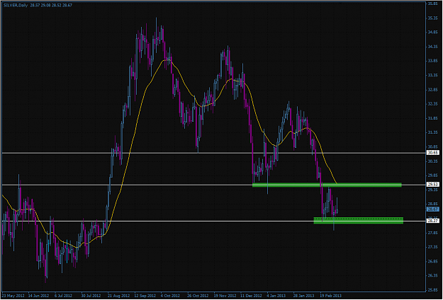Click the 4 Jan 2013 date label
443x300 pixels.
[x=276, y=296]
